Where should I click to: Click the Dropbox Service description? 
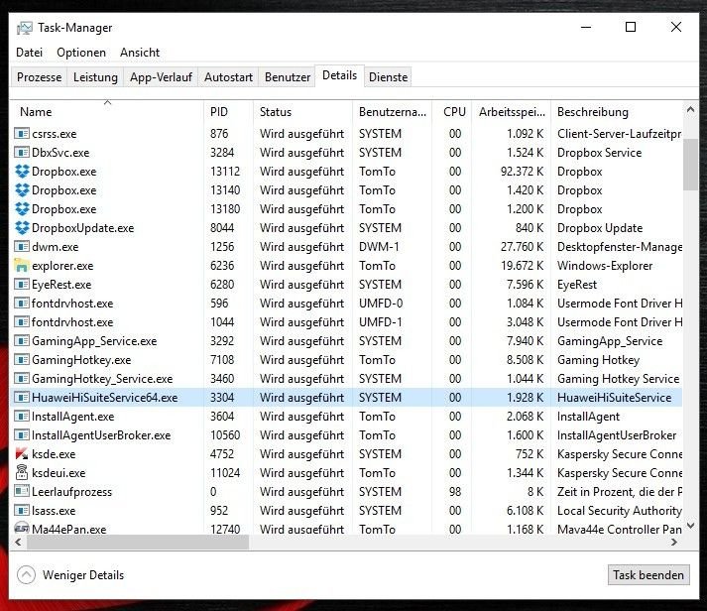[599, 153]
